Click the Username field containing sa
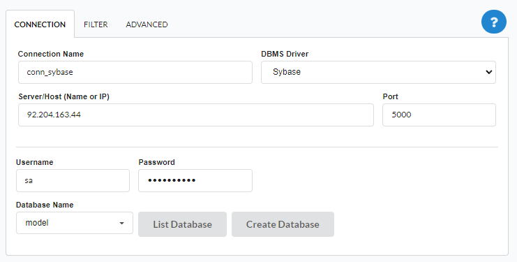Viewport: 517px width, 262px height. tap(73, 180)
